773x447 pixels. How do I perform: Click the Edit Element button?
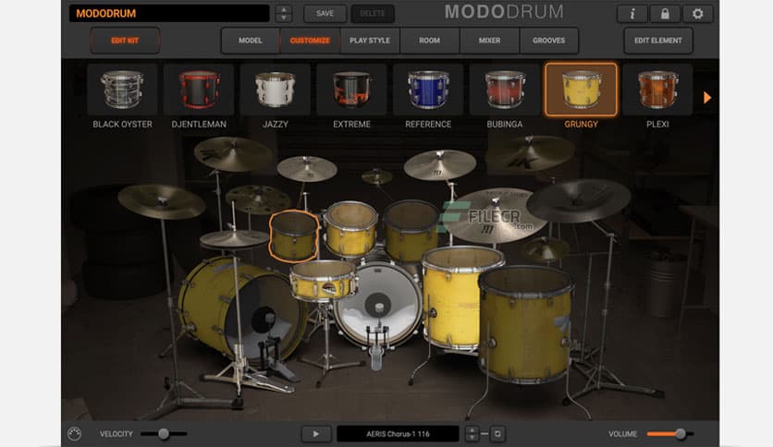coord(658,41)
